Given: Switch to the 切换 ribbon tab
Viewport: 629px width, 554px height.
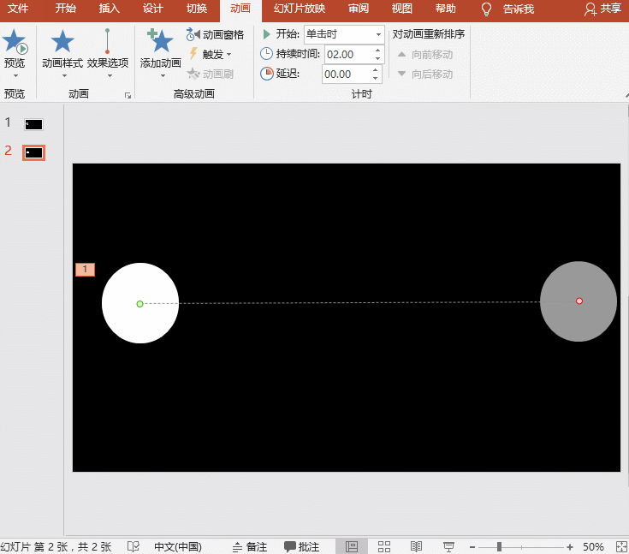Looking at the screenshot, I should (x=197, y=9).
